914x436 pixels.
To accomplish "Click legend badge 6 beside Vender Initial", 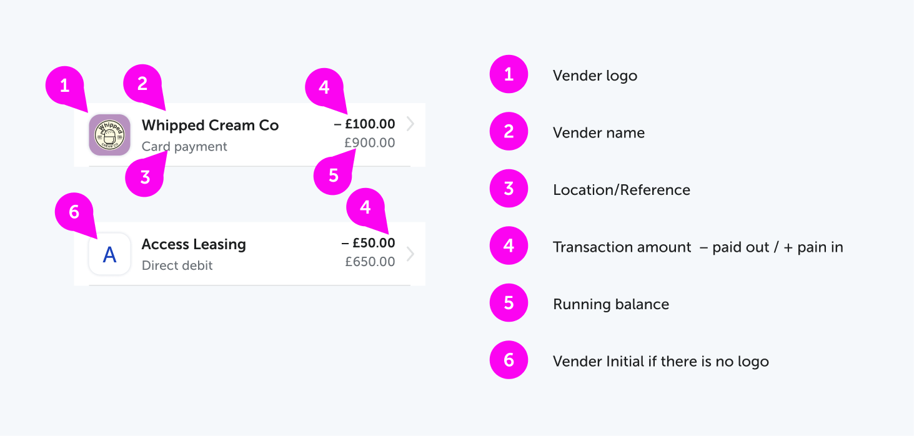I will pos(509,360).
